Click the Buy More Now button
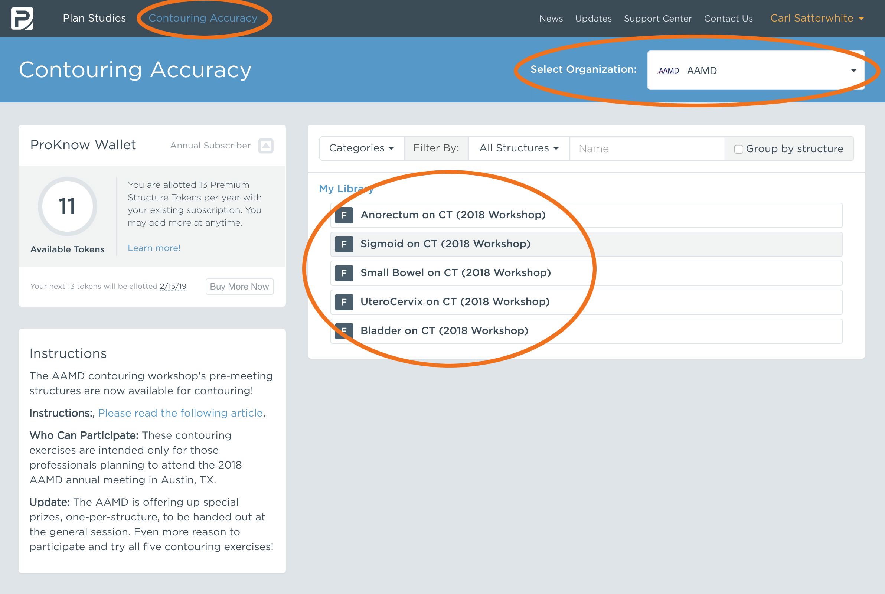 (x=239, y=287)
